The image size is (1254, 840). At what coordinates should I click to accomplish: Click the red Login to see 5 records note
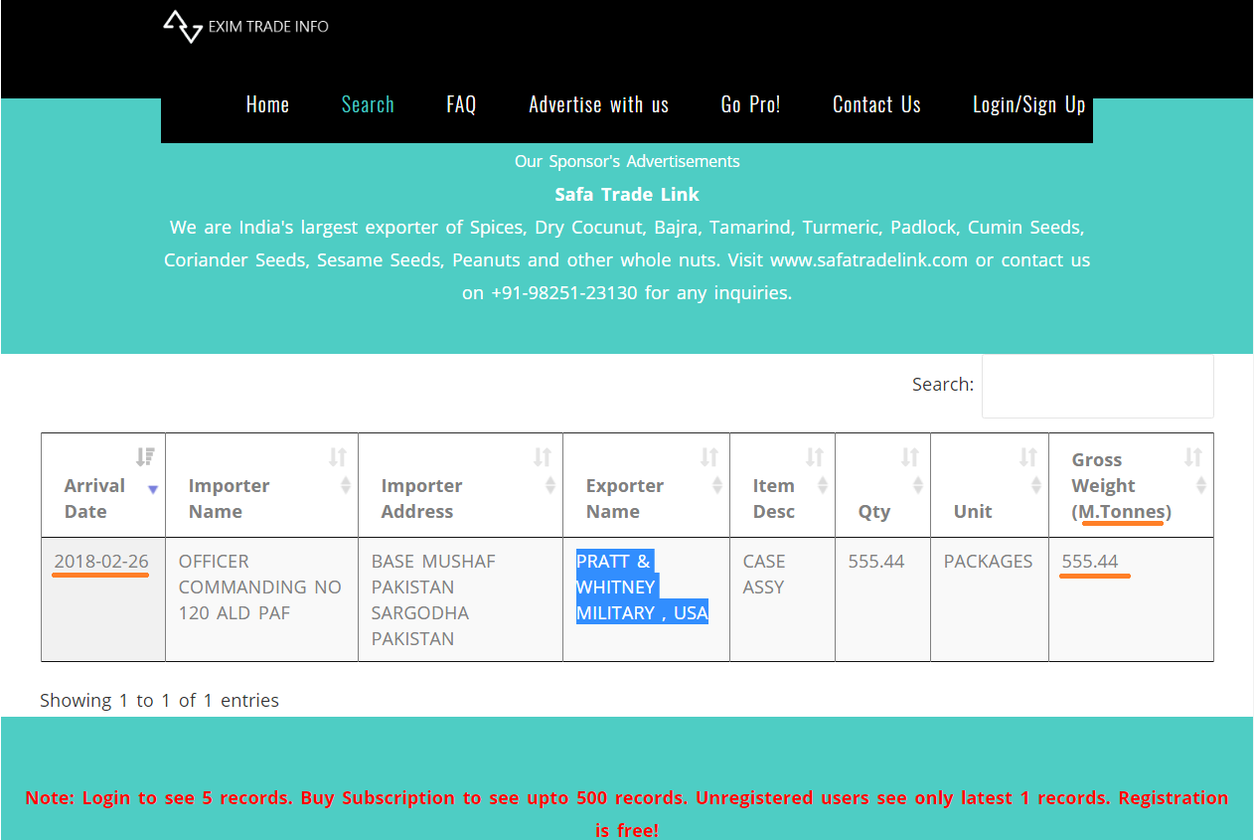tap(627, 813)
